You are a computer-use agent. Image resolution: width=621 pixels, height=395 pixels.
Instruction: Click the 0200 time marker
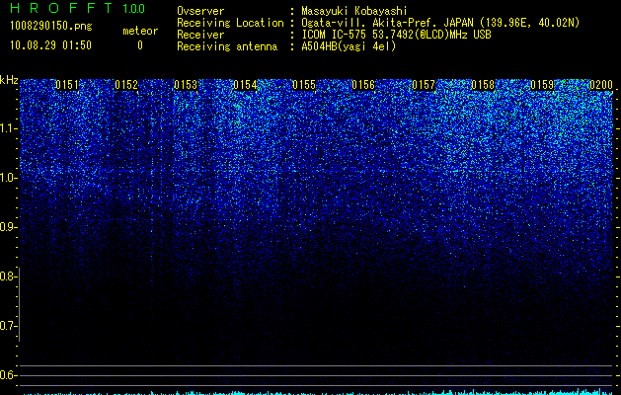tap(601, 85)
